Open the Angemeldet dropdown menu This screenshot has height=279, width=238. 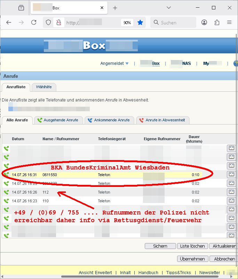click(x=114, y=63)
